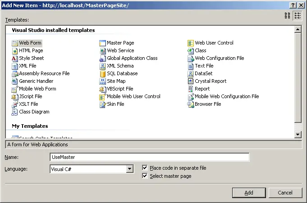Select the "Assembly Resource File" label

point(44,73)
